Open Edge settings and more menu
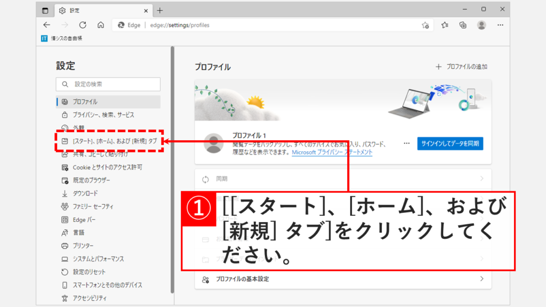Image resolution: width=546 pixels, height=307 pixels. click(500, 25)
